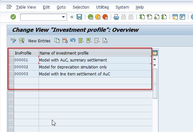The width and height of the screenshot is (193, 132).
Task: Click 'Model for depreciation simulation only' field
Action: pos(95,67)
